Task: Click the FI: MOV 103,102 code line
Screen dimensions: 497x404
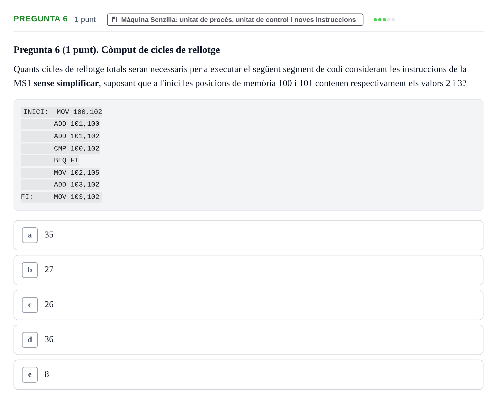Action: tap(61, 197)
